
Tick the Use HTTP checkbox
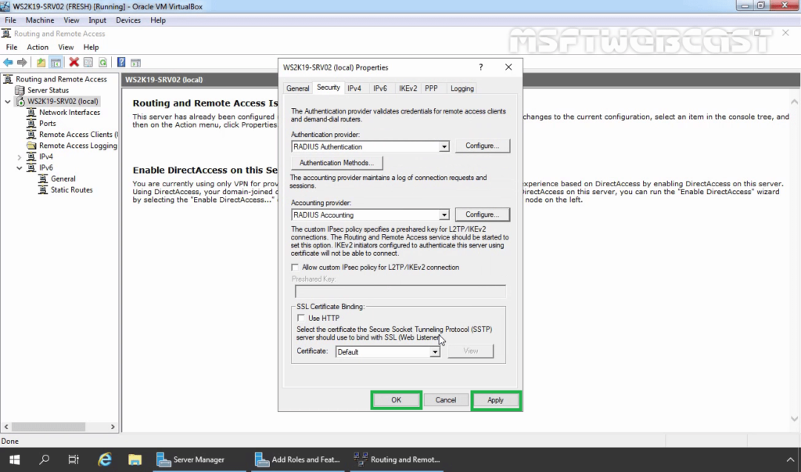pos(301,318)
